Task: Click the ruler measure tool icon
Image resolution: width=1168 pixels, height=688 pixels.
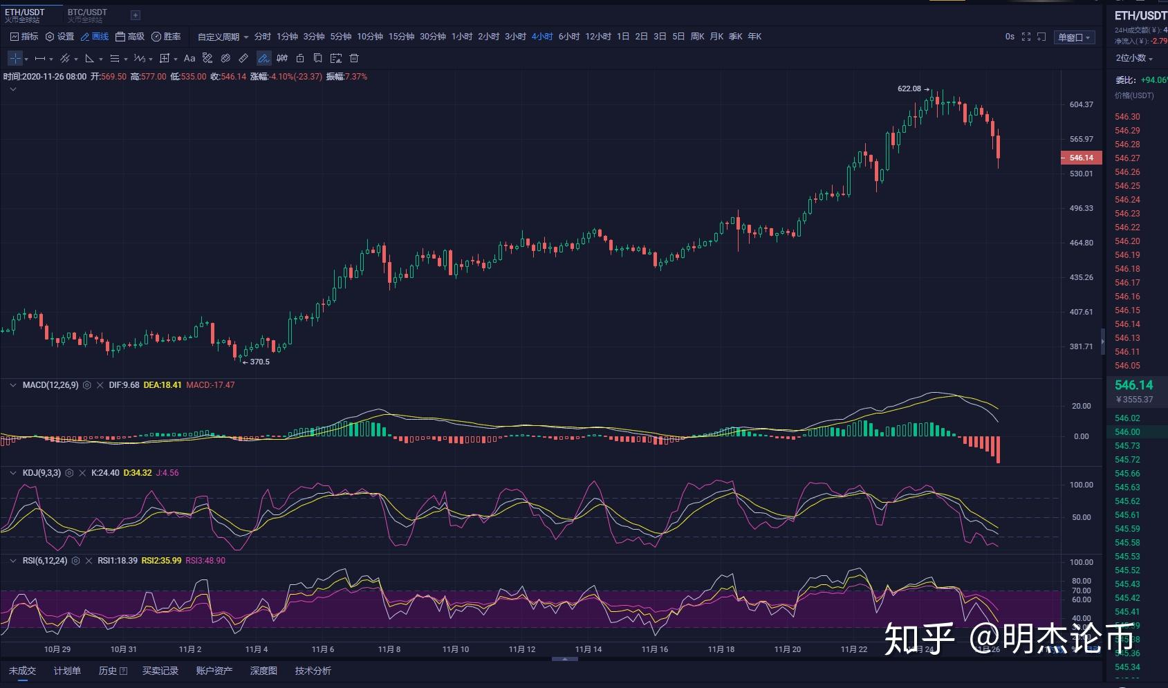Action: coord(243,59)
